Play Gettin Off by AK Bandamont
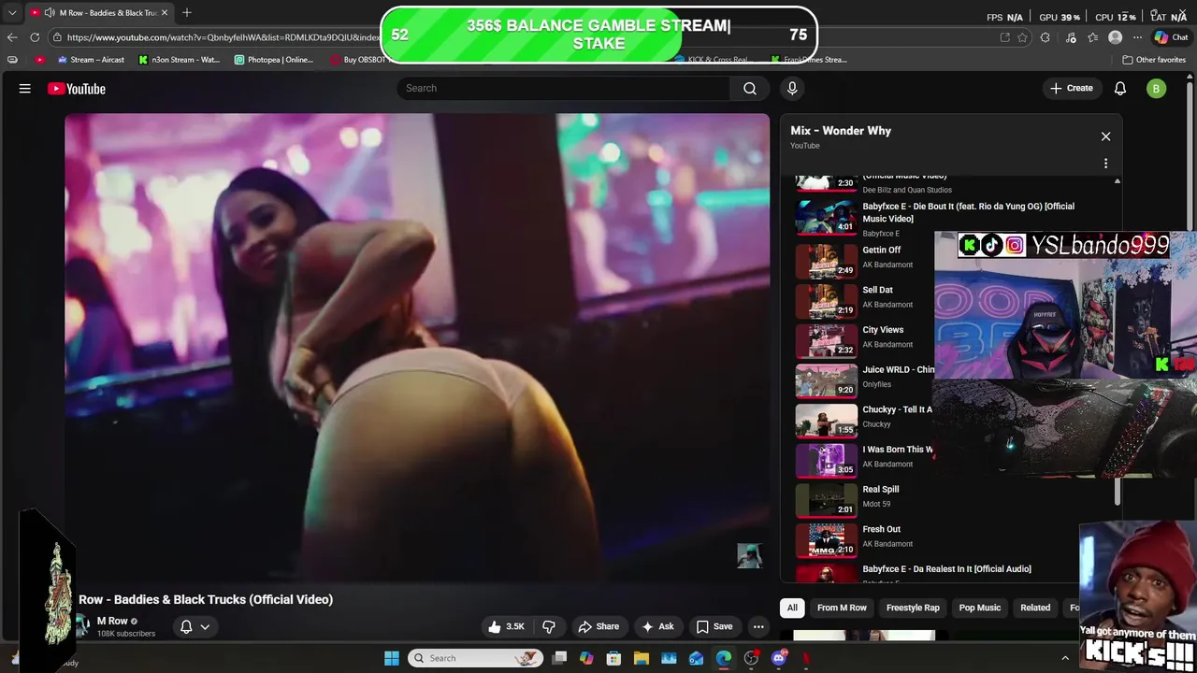 coord(881,250)
